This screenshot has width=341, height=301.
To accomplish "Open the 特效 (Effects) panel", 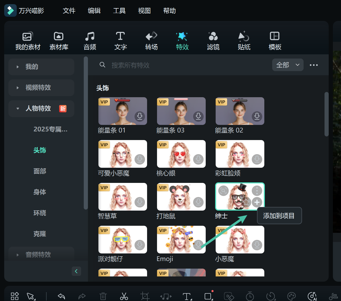I will (182, 40).
